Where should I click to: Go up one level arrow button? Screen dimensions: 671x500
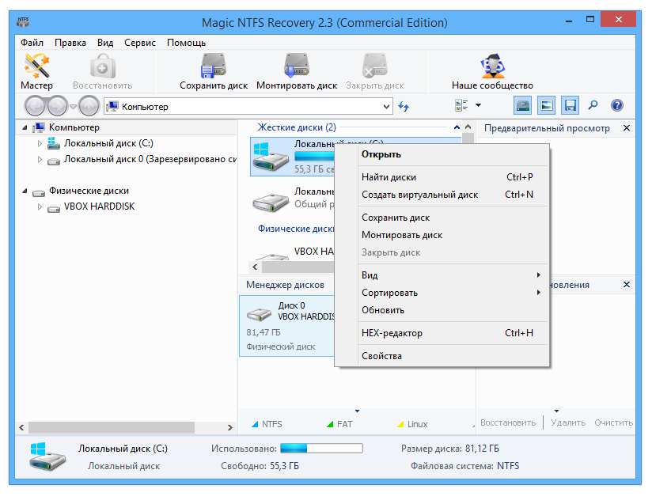pos(89,106)
